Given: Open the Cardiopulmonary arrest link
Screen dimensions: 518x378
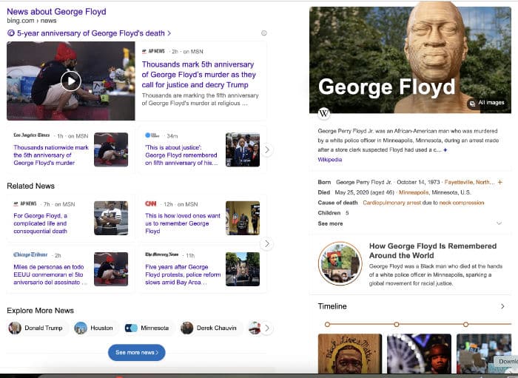Looking at the screenshot, I should point(391,203).
